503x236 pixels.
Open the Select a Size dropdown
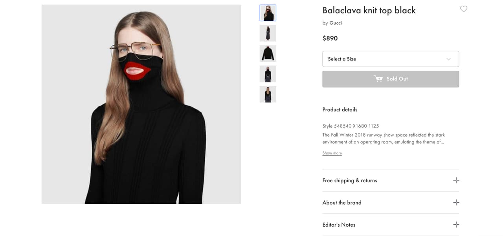tap(391, 59)
